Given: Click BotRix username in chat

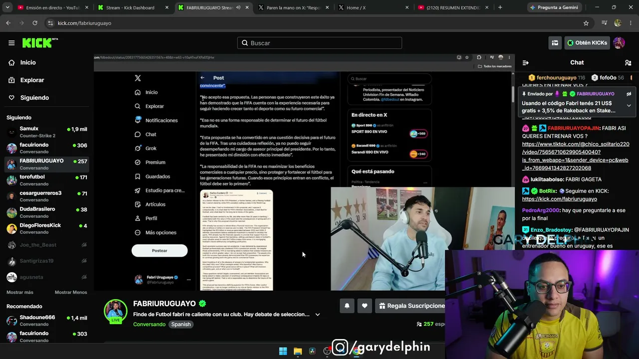Looking at the screenshot, I should coord(548,191).
